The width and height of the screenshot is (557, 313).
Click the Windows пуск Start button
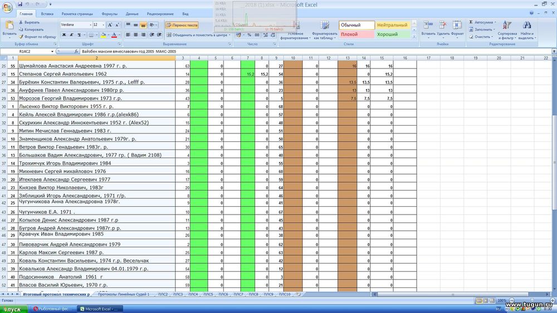[x=13, y=310]
